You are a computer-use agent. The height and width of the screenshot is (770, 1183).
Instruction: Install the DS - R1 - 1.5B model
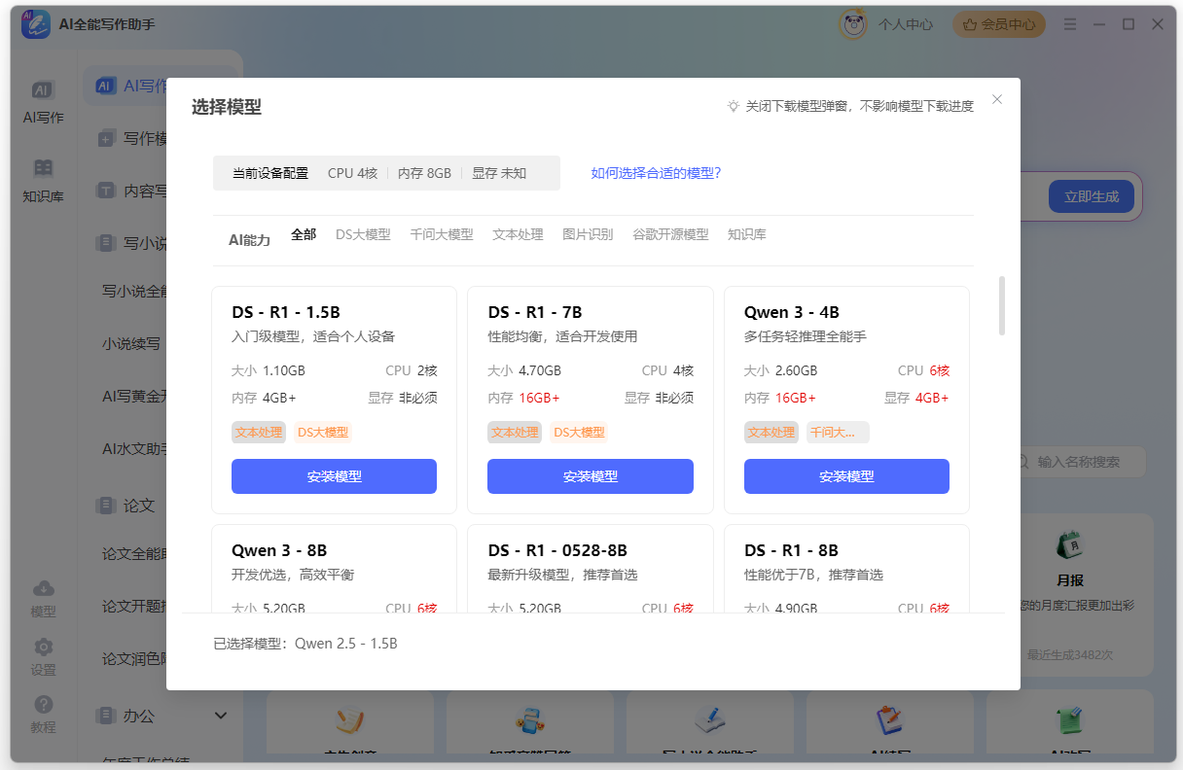(334, 476)
